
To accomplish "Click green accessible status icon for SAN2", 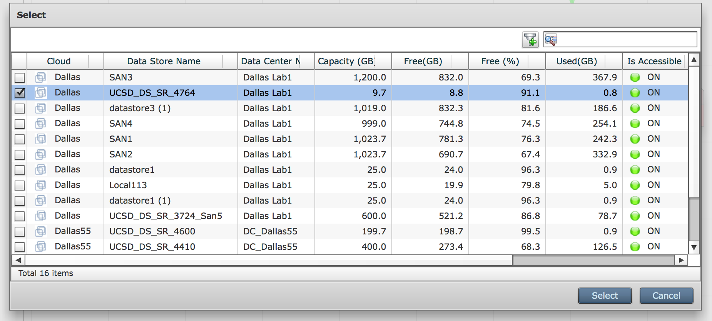I will tap(635, 154).
